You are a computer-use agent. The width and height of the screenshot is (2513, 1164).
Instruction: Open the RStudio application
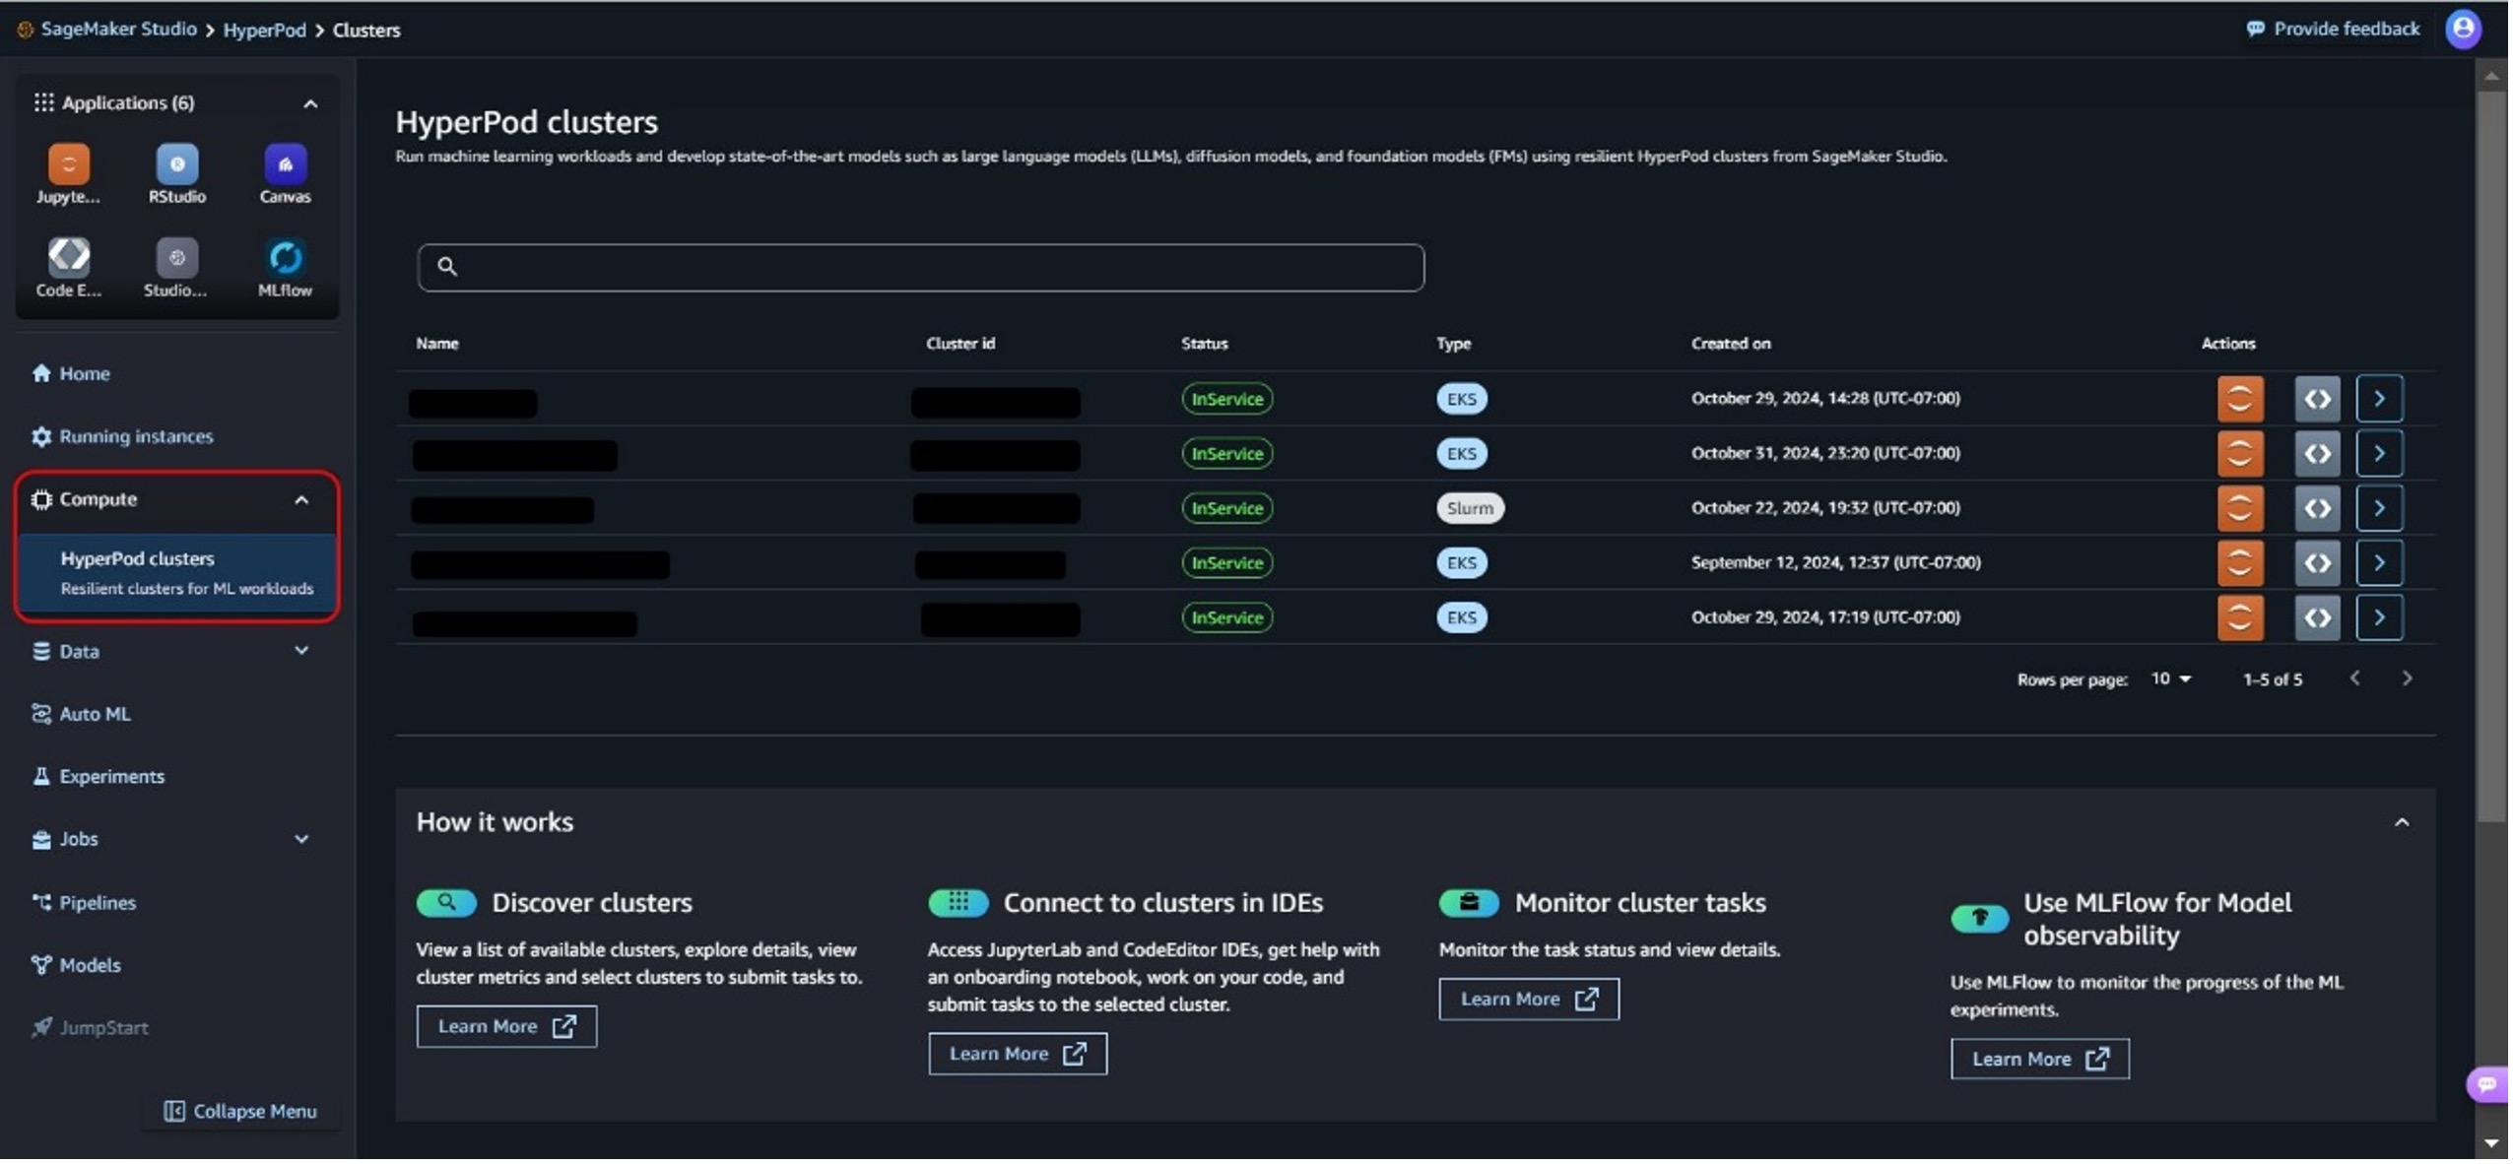177,164
